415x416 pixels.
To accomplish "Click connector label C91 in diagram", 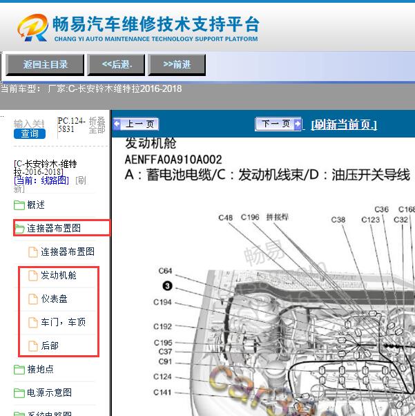I will tap(165, 361).
